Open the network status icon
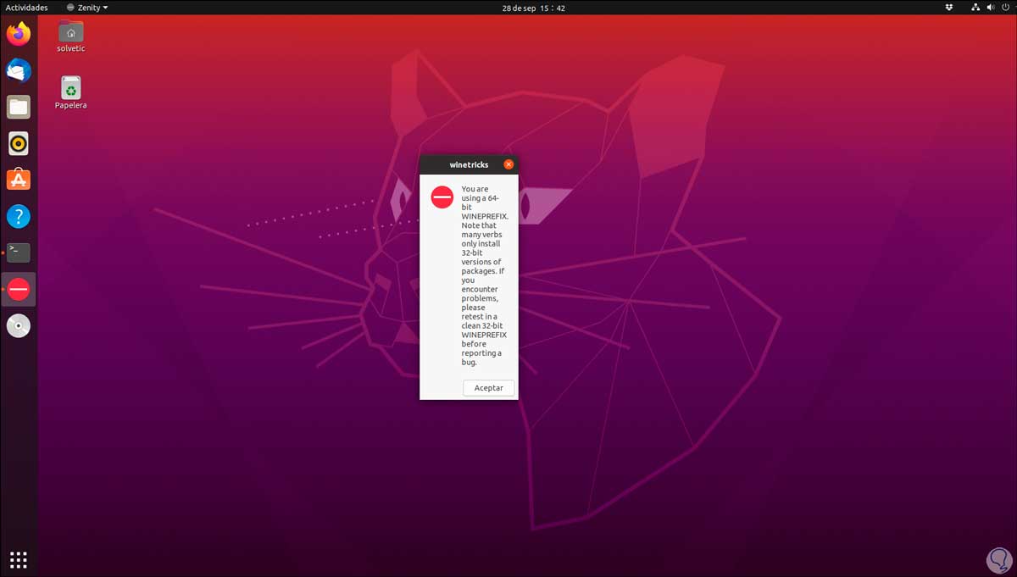The width and height of the screenshot is (1017, 577). point(975,8)
